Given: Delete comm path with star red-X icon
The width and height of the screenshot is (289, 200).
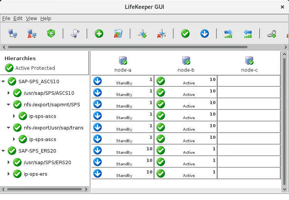Looking at the screenshot, I should click(161, 34).
